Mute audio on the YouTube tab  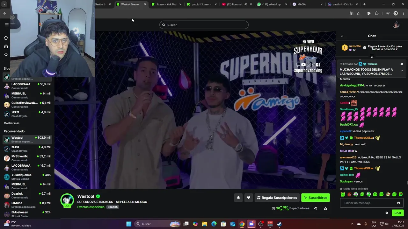[246, 4]
